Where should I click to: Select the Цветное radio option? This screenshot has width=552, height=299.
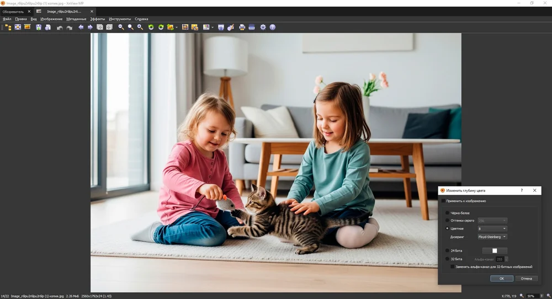point(448,228)
